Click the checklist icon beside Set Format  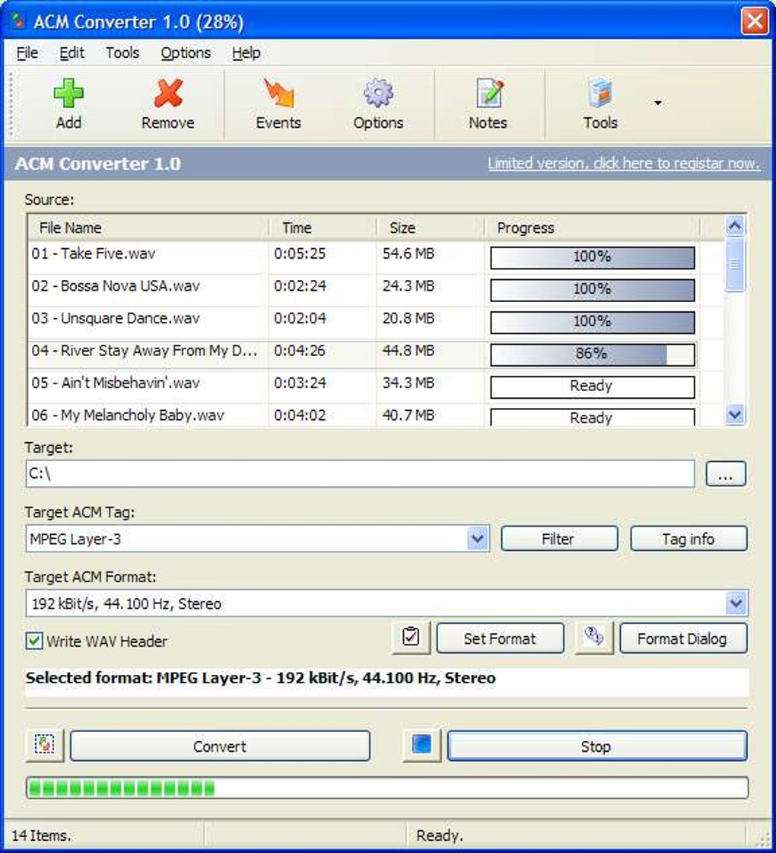click(x=409, y=638)
